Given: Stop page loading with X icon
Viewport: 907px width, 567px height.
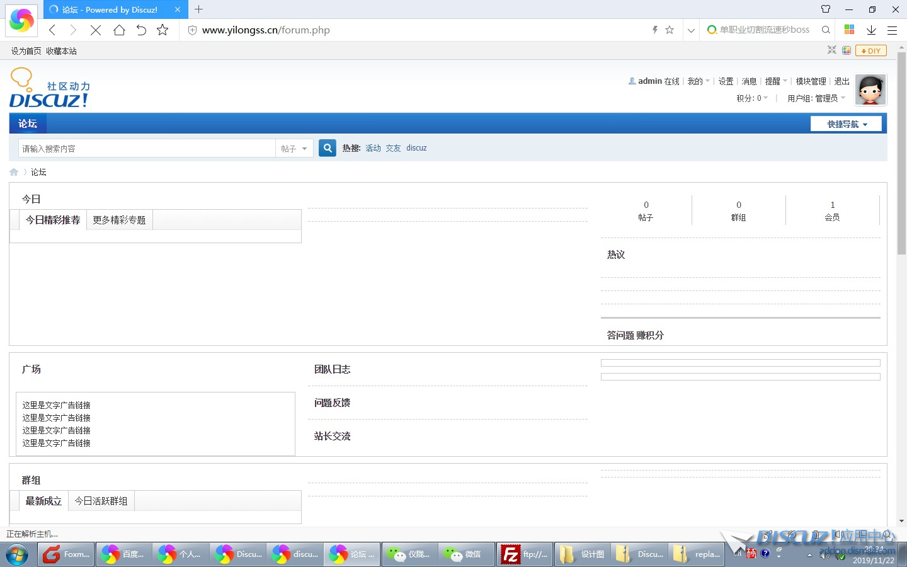Looking at the screenshot, I should pyautogui.click(x=96, y=30).
